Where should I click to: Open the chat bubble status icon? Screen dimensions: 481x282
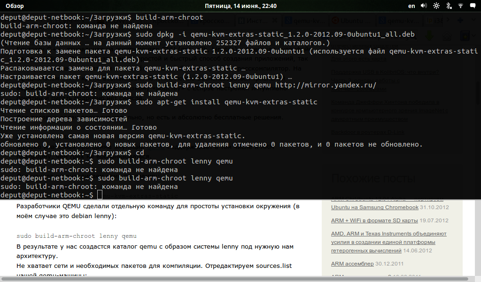[473, 6]
